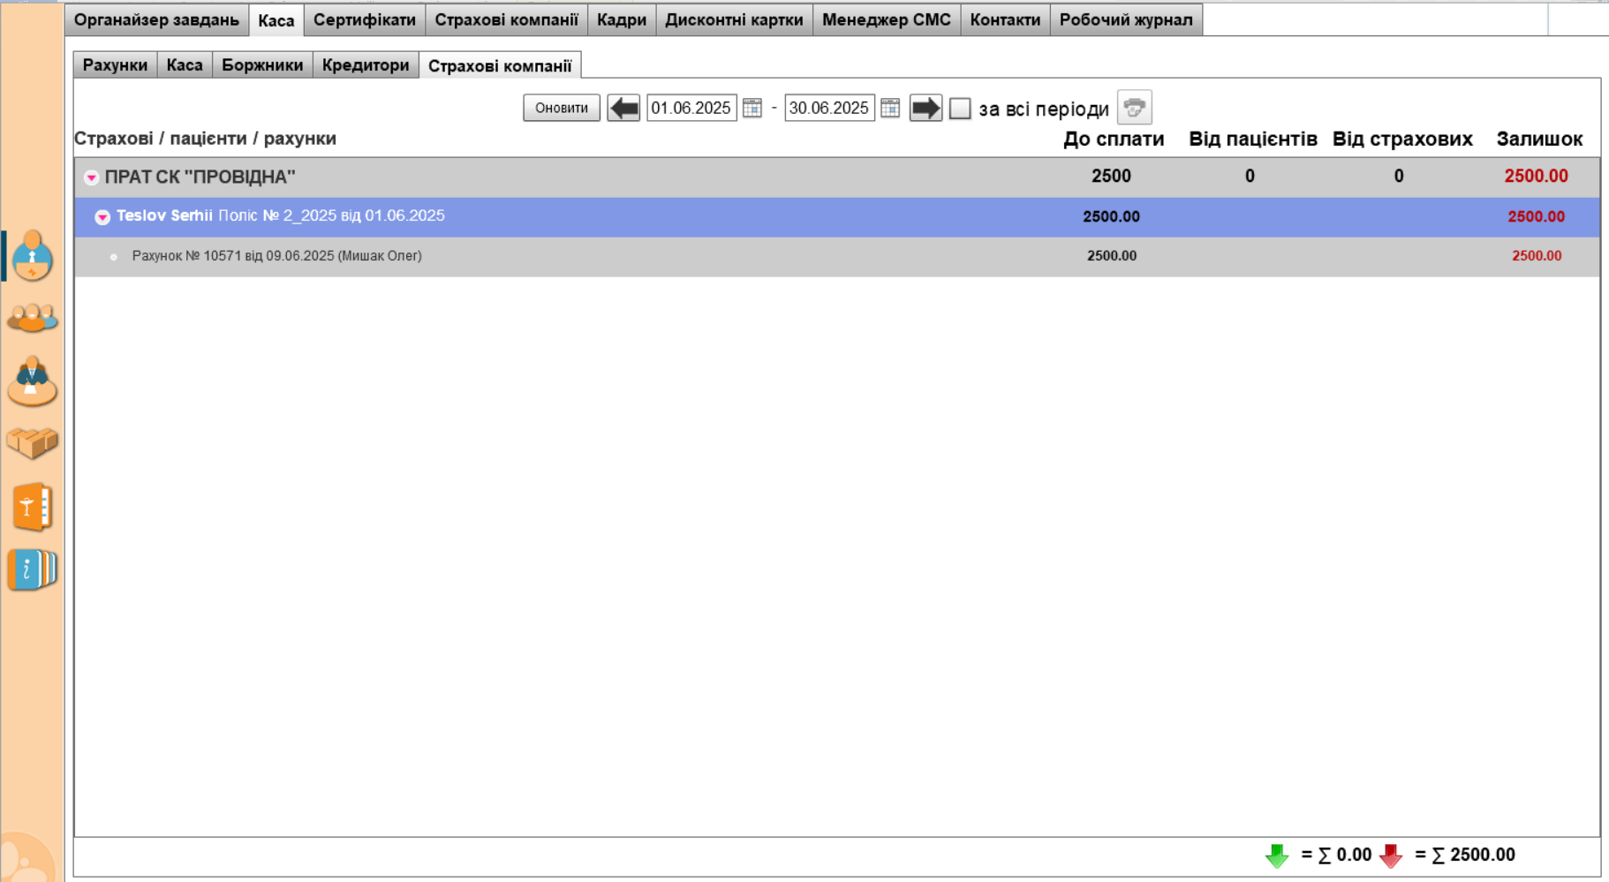Select the Рахунки sub-tab
This screenshot has height=882, width=1609.
coord(115,65)
